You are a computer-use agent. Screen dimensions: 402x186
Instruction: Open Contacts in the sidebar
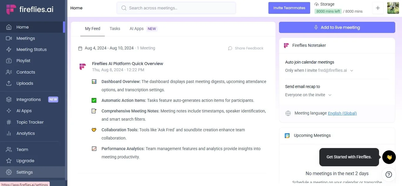pyautogui.click(x=32, y=72)
